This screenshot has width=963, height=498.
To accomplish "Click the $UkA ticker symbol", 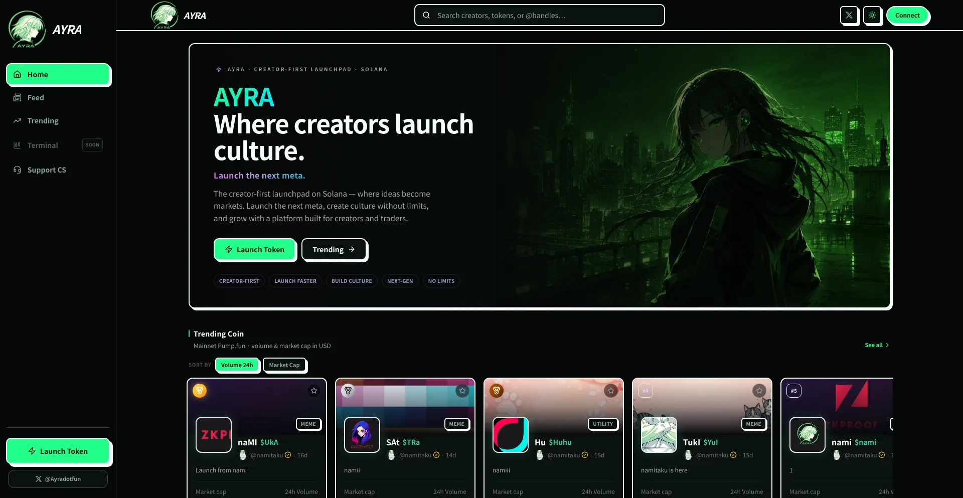I will (269, 442).
